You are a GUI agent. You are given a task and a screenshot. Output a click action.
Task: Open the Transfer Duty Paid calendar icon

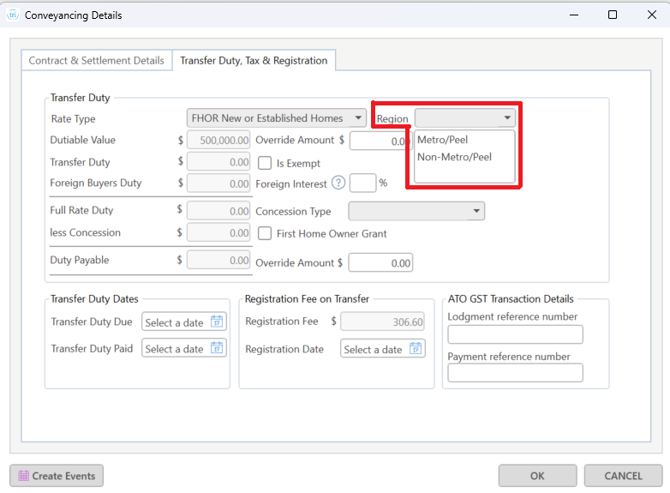(x=217, y=348)
